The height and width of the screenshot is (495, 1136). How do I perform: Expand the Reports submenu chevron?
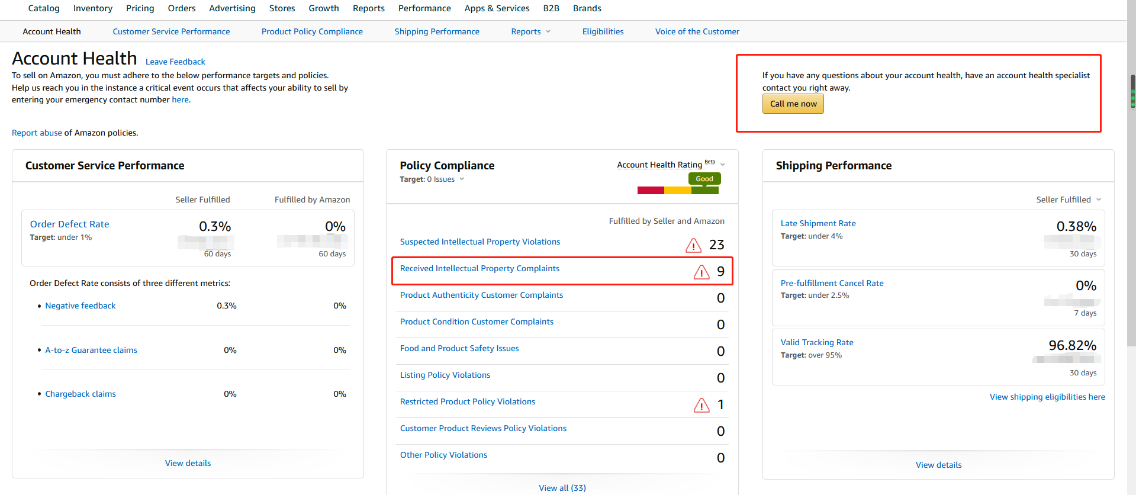coord(548,31)
